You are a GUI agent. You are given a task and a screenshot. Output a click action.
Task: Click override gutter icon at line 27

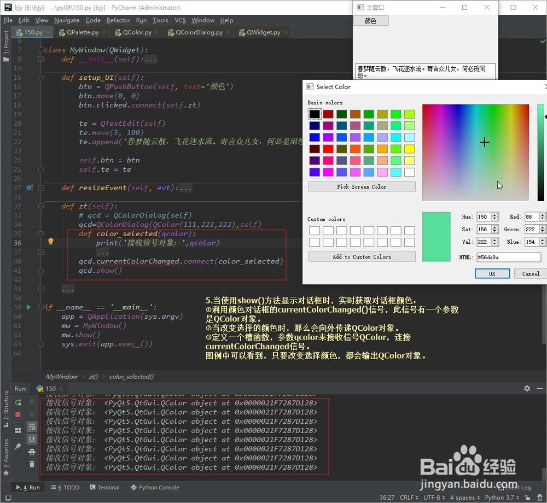30,188
